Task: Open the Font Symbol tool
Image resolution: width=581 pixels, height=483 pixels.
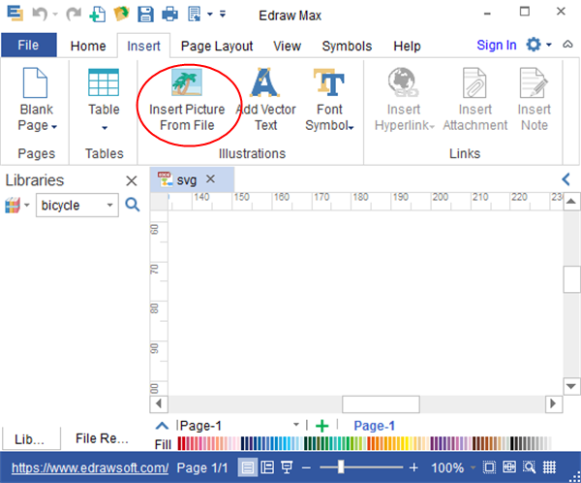Action: click(329, 100)
